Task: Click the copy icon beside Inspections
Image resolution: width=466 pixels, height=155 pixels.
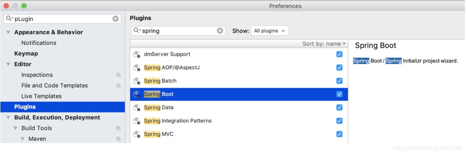Action: [118, 75]
